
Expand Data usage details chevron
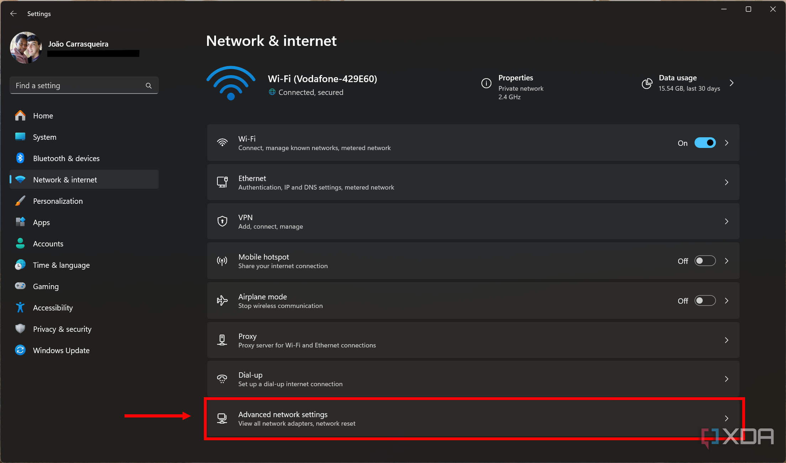pyautogui.click(x=732, y=83)
